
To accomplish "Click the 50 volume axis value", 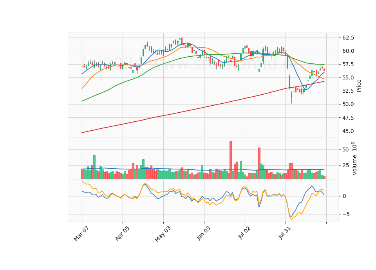I will [345, 150].
